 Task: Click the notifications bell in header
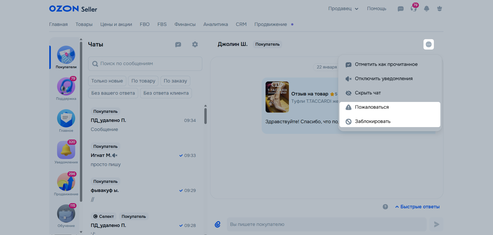pos(426,9)
